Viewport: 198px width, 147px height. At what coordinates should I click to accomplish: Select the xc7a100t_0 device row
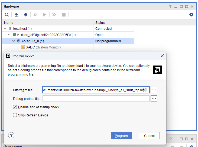pyautogui.click(x=68, y=41)
